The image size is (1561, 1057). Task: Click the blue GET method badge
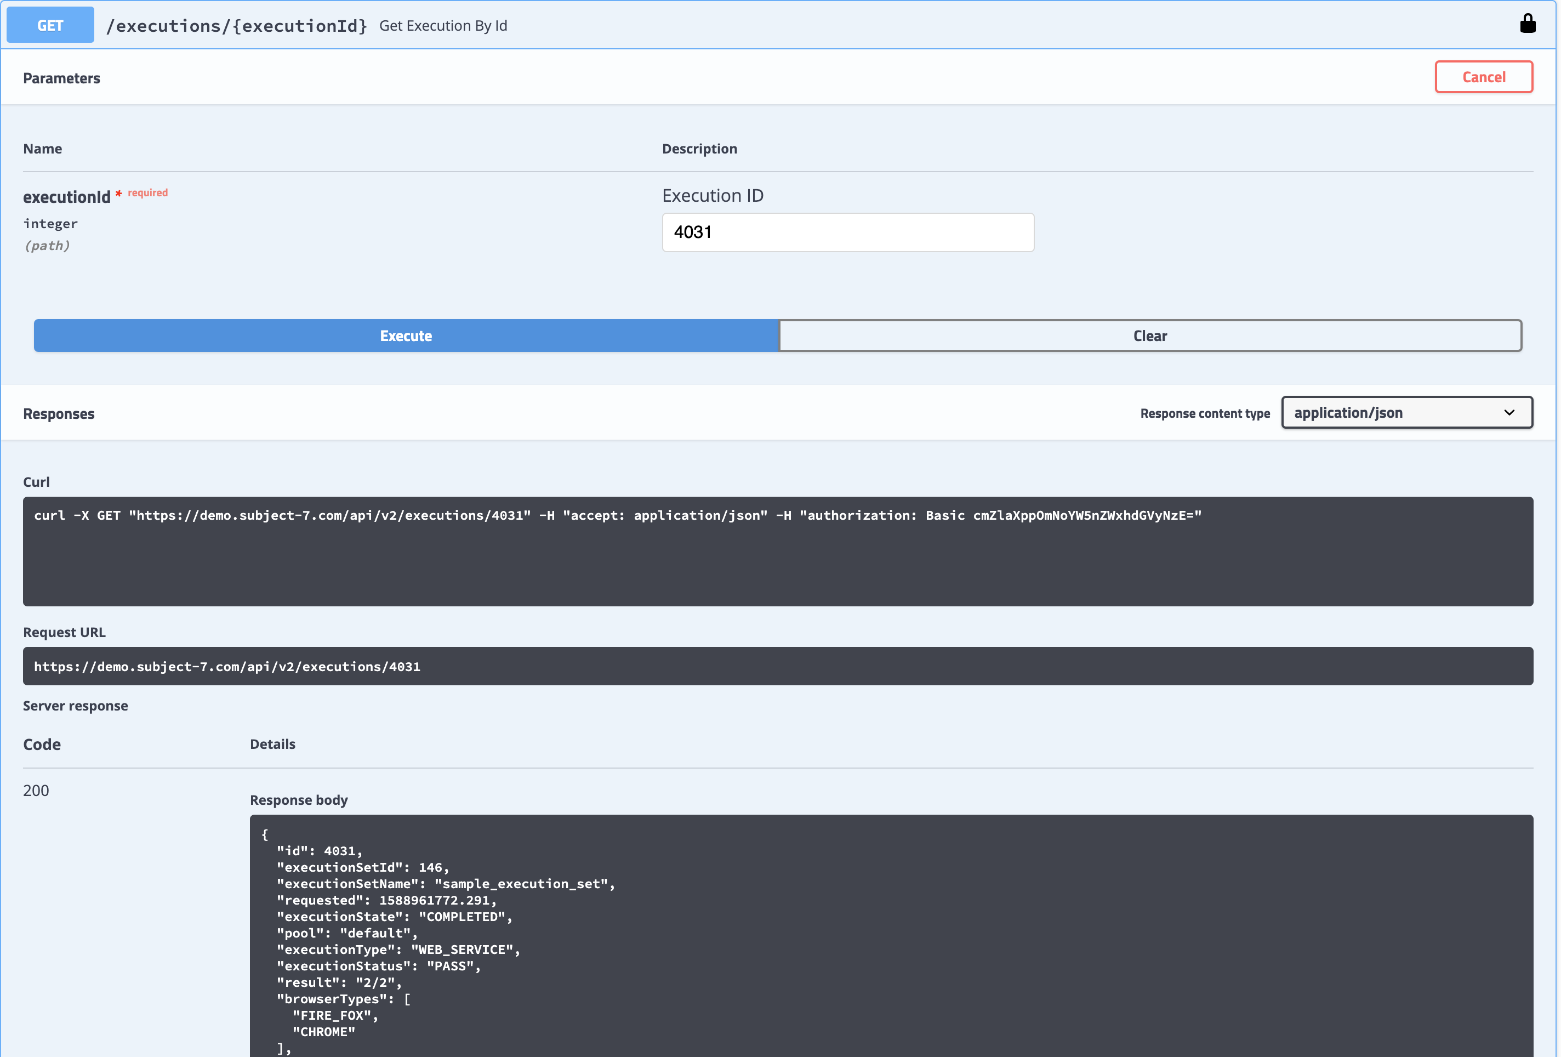tap(50, 25)
